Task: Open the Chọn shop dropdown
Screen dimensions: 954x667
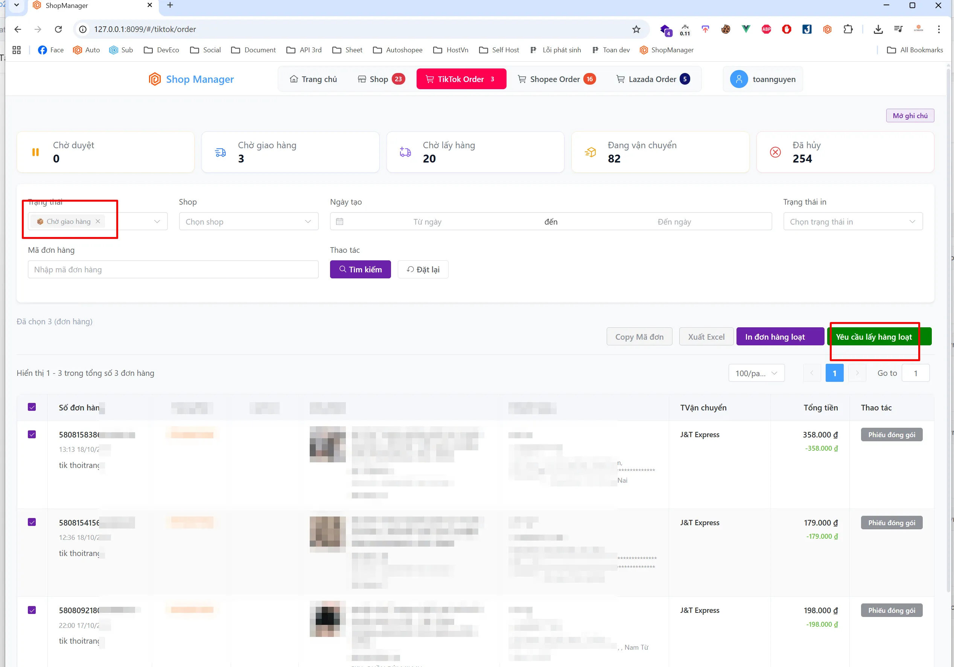Action: coord(248,221)
